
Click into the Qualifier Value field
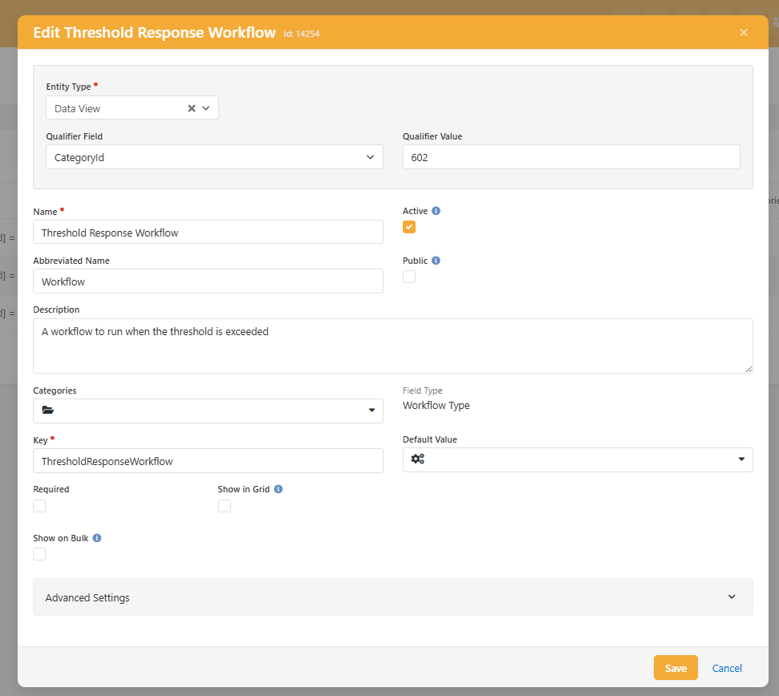point(571,157)
